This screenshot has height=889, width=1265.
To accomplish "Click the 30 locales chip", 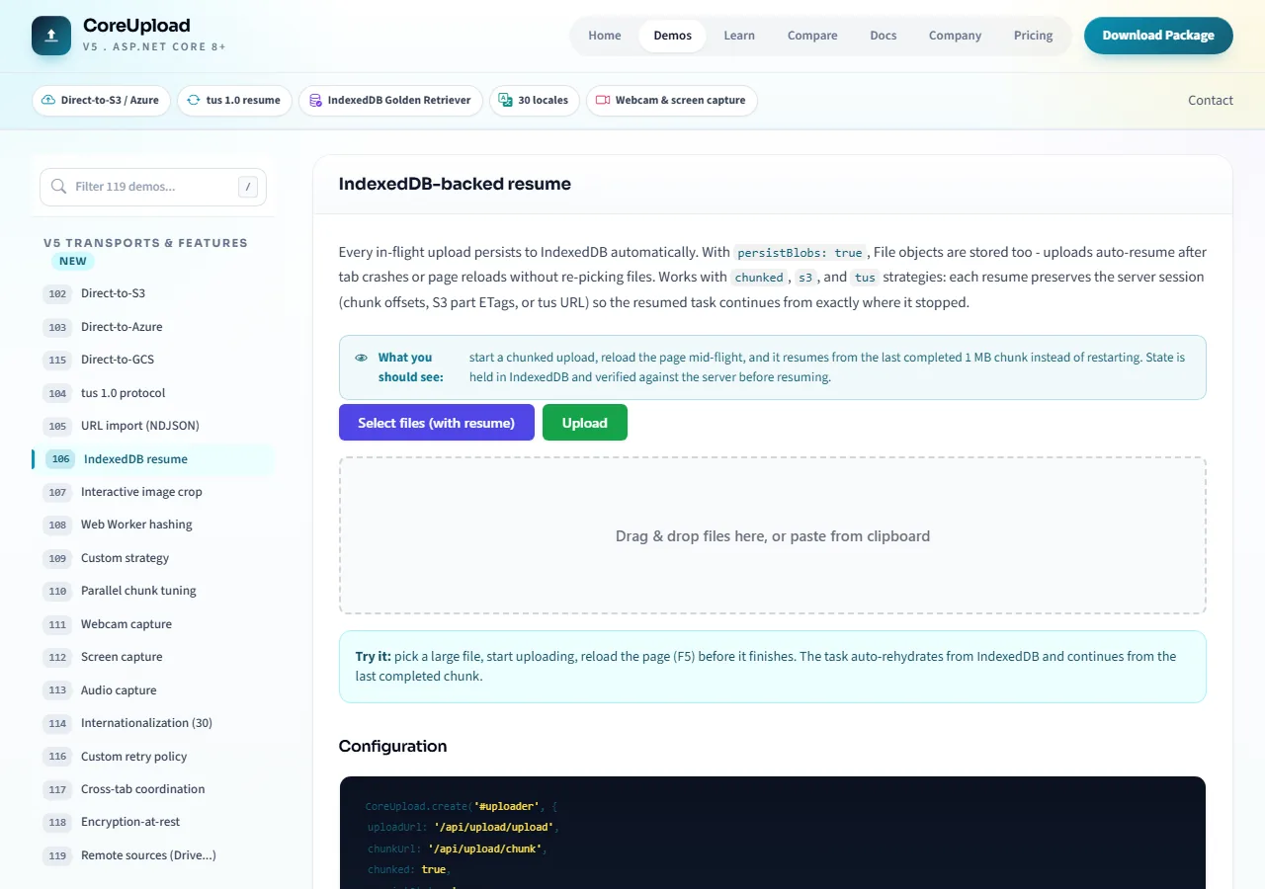I will click(535, 100).
